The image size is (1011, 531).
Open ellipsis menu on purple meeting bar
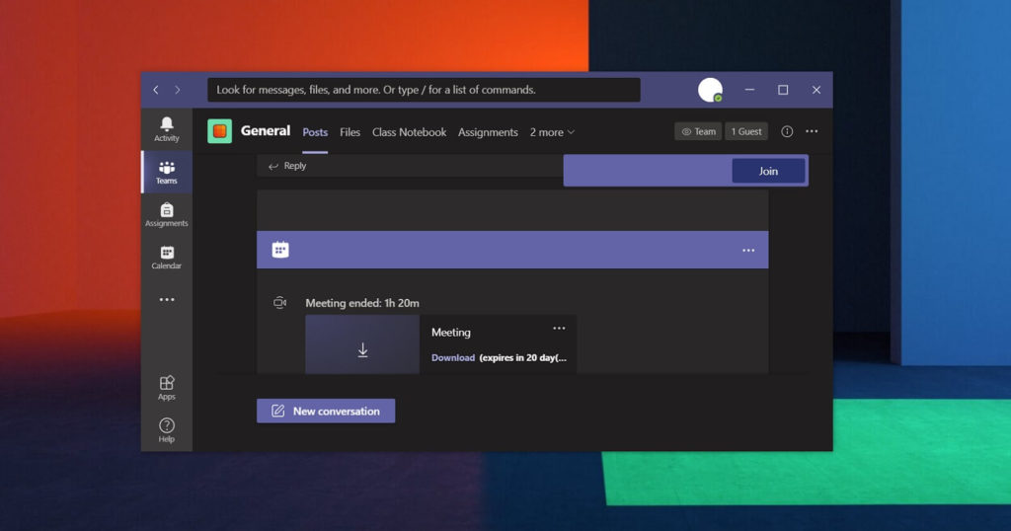[748, 250]
